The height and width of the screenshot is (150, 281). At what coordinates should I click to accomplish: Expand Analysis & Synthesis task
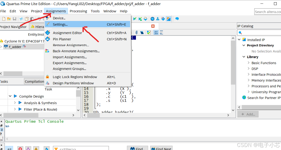(x=15, y=103)
